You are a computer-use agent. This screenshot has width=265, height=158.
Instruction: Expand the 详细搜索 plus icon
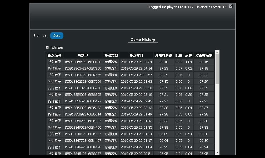click(47, 48)
